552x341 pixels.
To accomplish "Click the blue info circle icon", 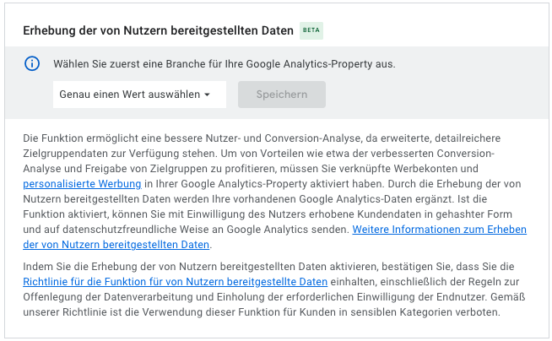I will (x=32, y=63).
